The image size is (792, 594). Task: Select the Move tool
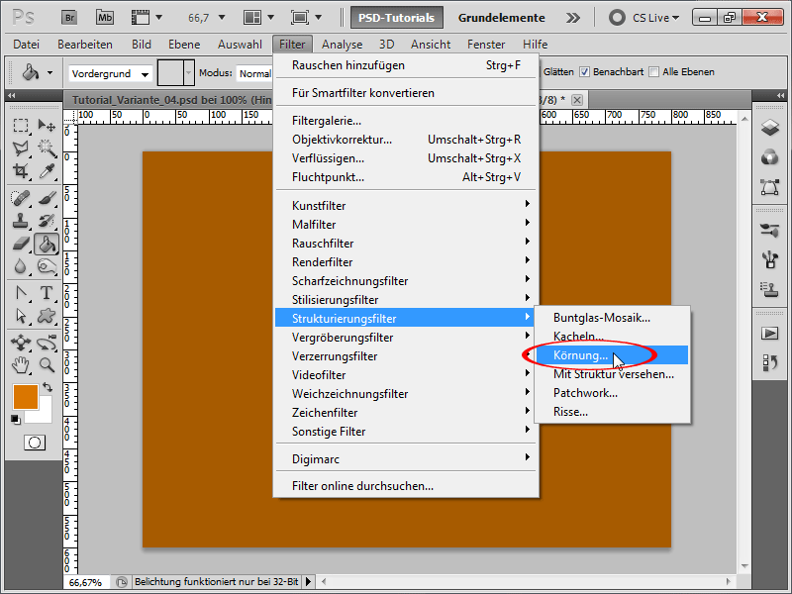[x=47, y=125]
